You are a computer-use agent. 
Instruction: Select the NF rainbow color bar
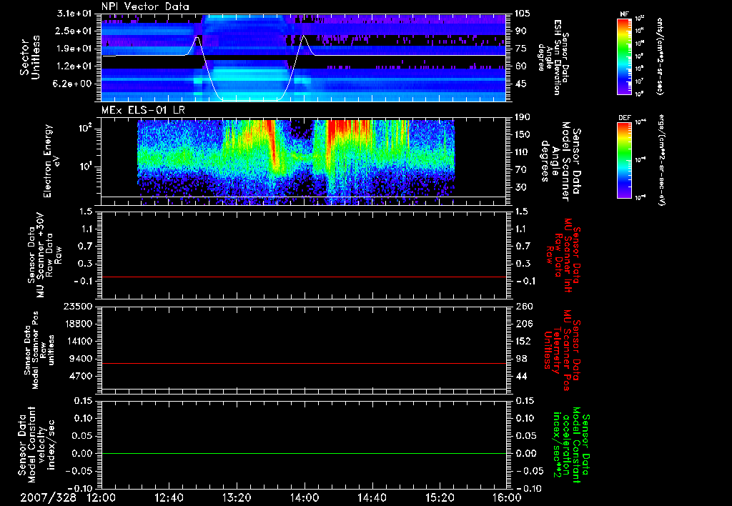624,56
